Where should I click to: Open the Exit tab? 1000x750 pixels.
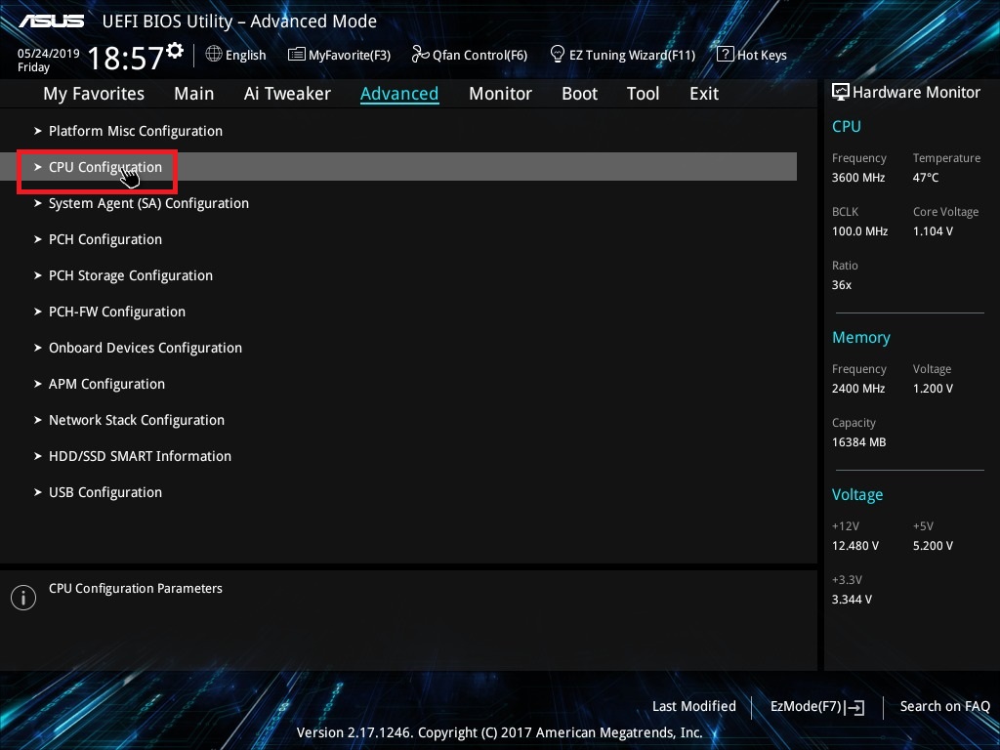(x=704, y=94)
